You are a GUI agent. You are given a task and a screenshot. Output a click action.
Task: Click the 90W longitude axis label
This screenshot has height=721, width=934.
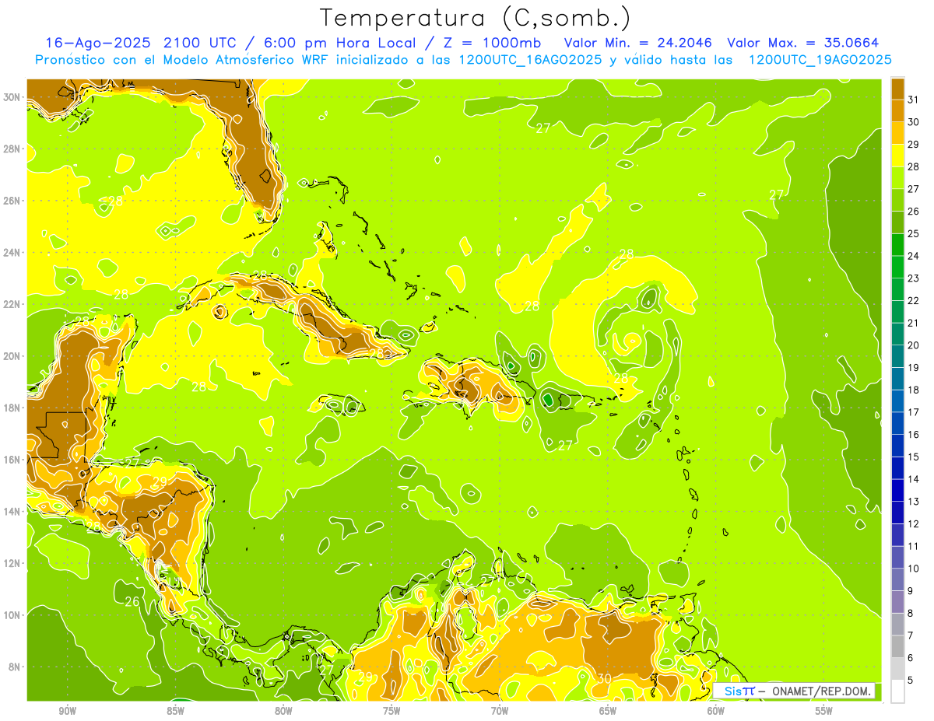click(67, 710)
